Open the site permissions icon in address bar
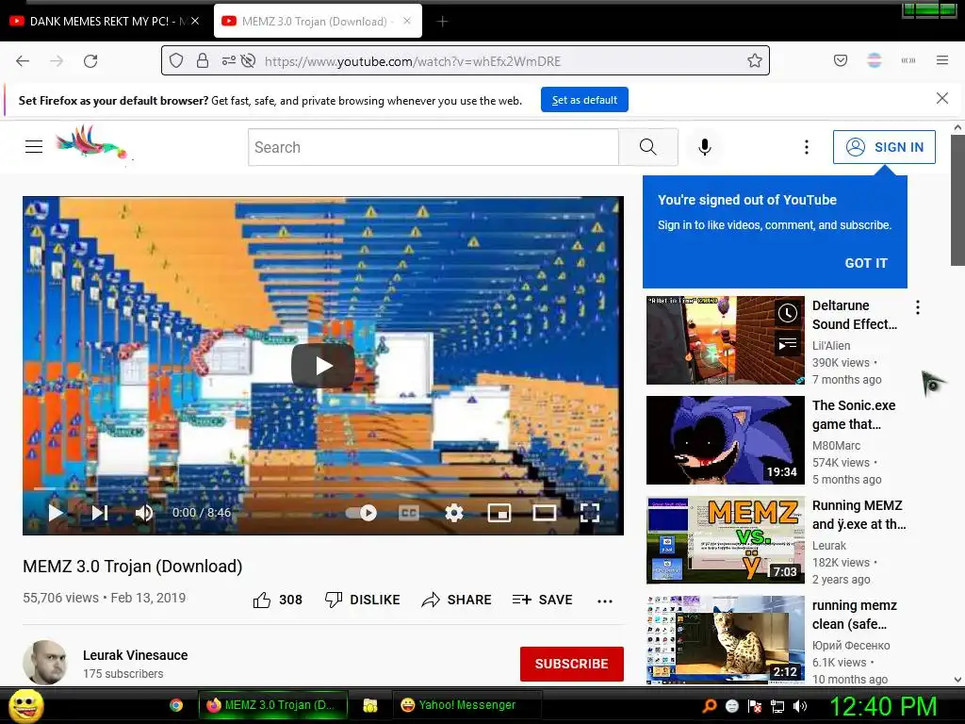 (229, 60)
